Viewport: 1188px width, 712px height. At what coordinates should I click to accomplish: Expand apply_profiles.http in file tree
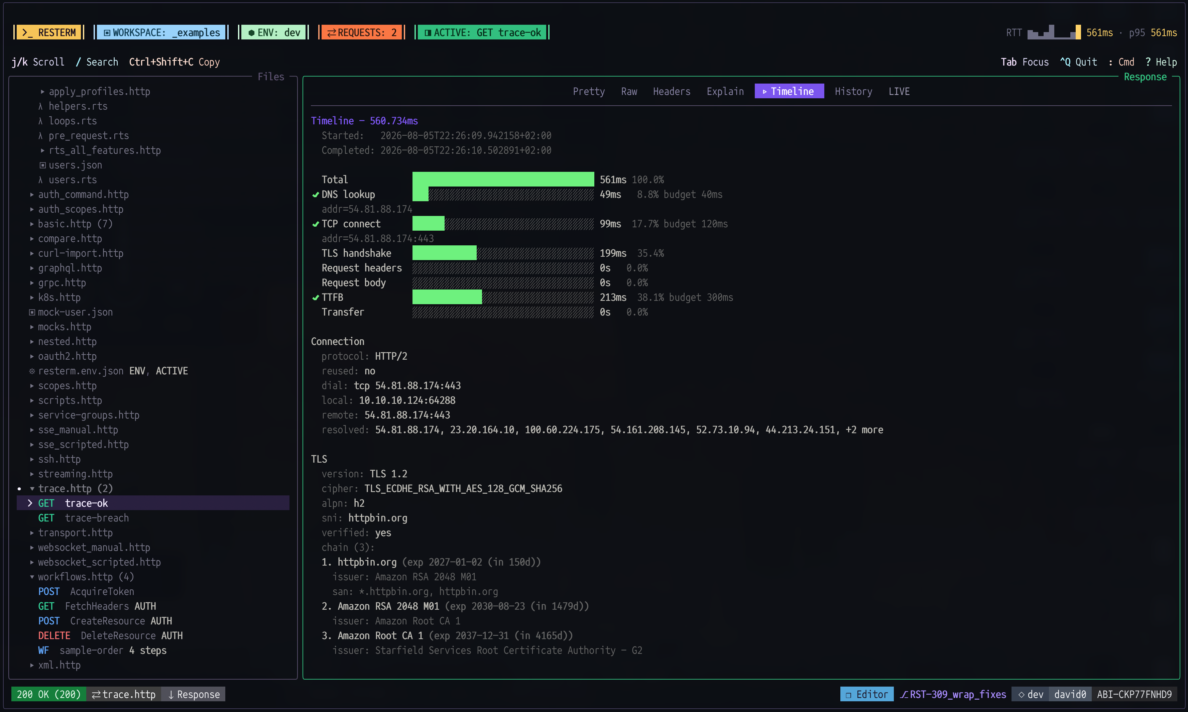(43, 91)
